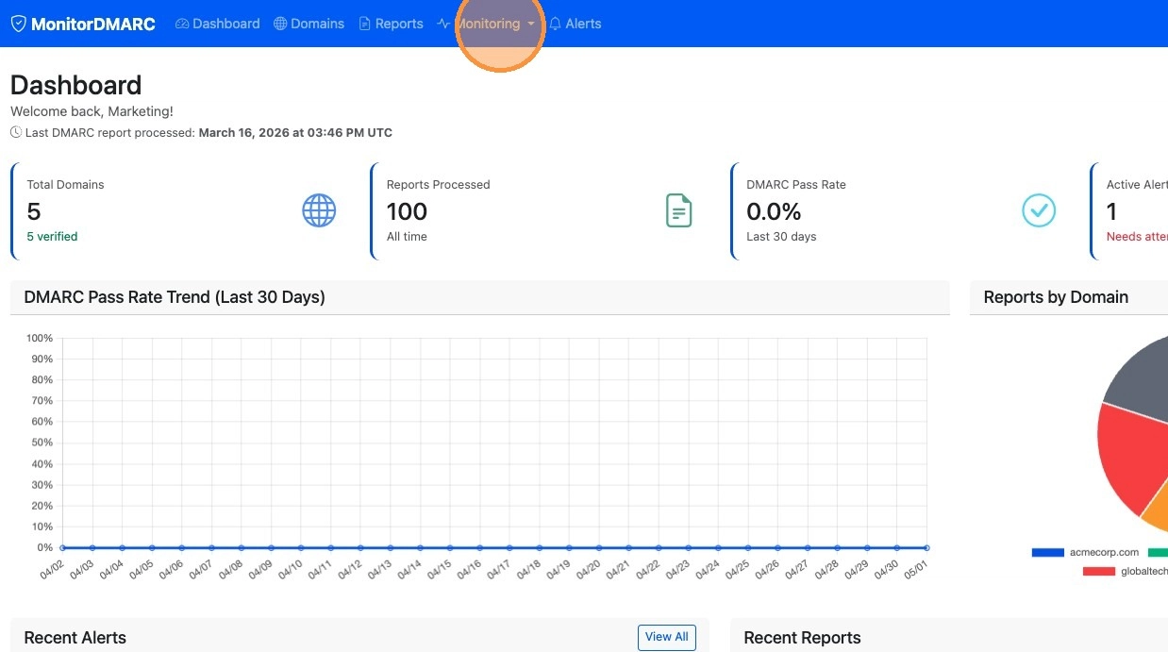Open the MonitorDMARC brand home link
Image resolution: width=1168 pixels, height=652 pixels.
[83, 24]
